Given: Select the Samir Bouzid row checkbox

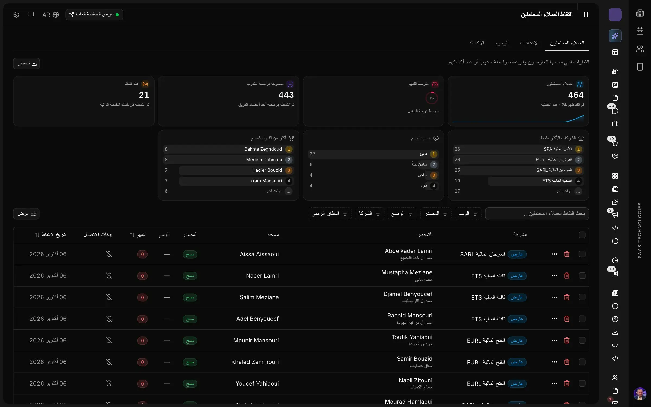Looking at the screenshot, I should [582, 362].
